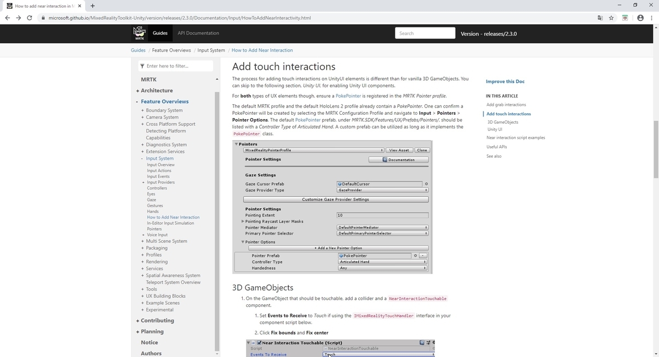
Task: Open Authors sidebar entry
Action: [x=152, y=354]
